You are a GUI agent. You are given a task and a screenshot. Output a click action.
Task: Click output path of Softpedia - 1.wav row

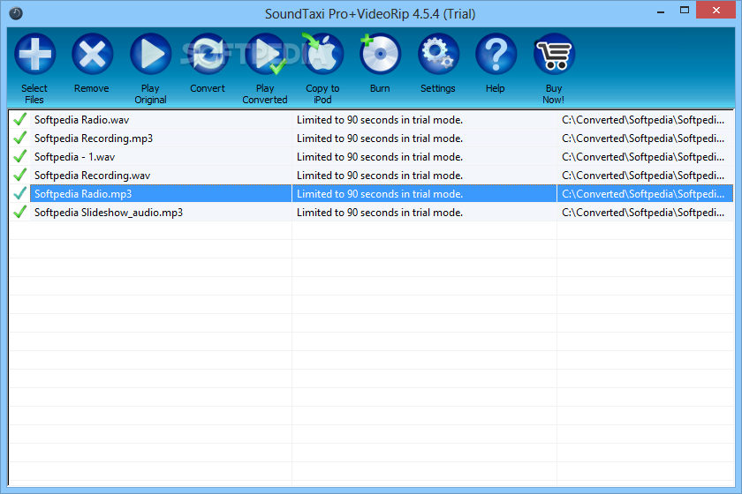click(x=643, y=157)
